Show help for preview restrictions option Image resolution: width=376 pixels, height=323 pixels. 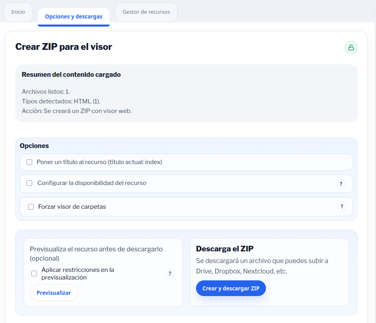170,274
